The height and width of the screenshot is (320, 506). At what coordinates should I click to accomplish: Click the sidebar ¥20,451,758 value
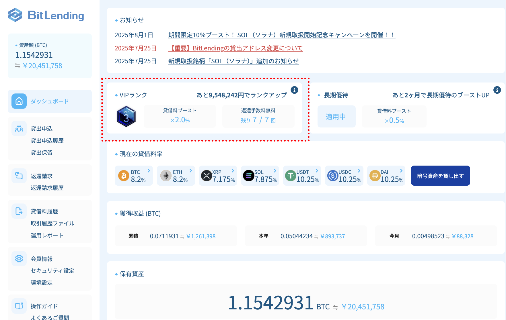pyautogui.click(x=42, y=66)
